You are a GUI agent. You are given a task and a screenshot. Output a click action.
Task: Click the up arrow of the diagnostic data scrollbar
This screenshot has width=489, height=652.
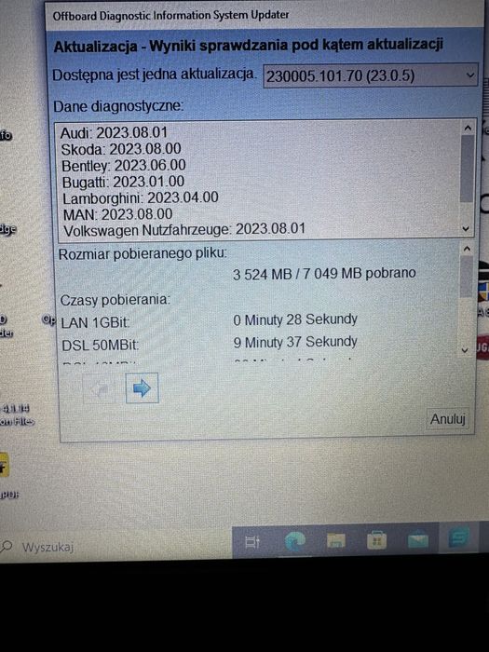coord(468,129)
